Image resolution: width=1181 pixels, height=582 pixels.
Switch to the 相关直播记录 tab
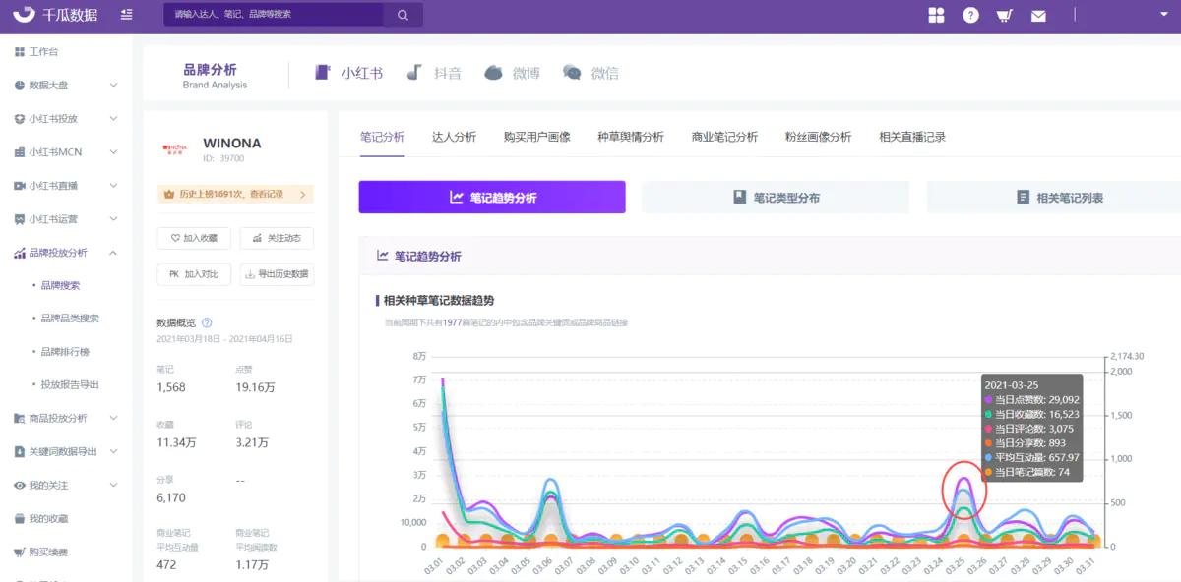912,137
